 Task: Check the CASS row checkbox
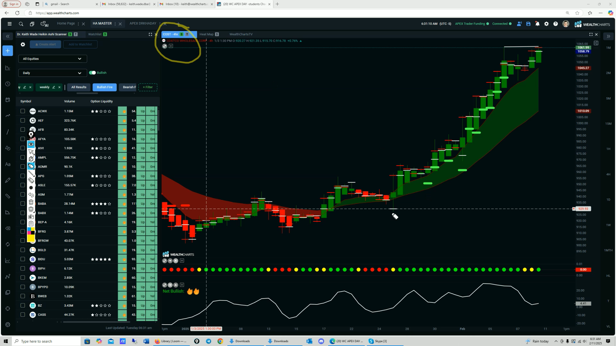point(22,315)
